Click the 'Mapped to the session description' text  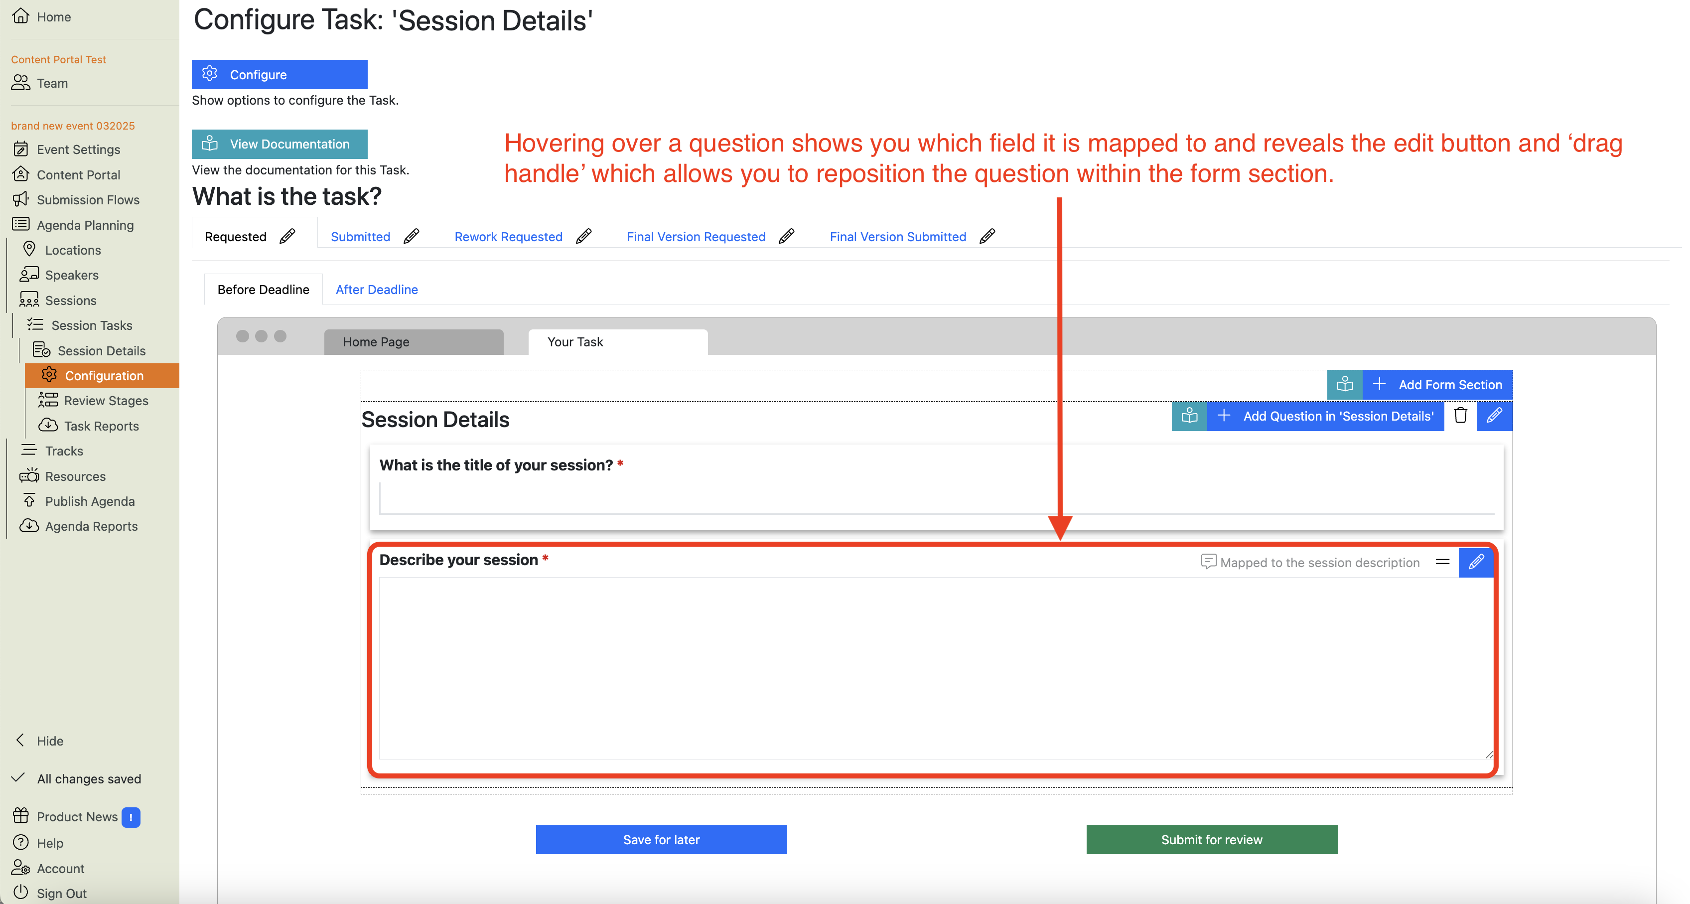point(1320,563)
